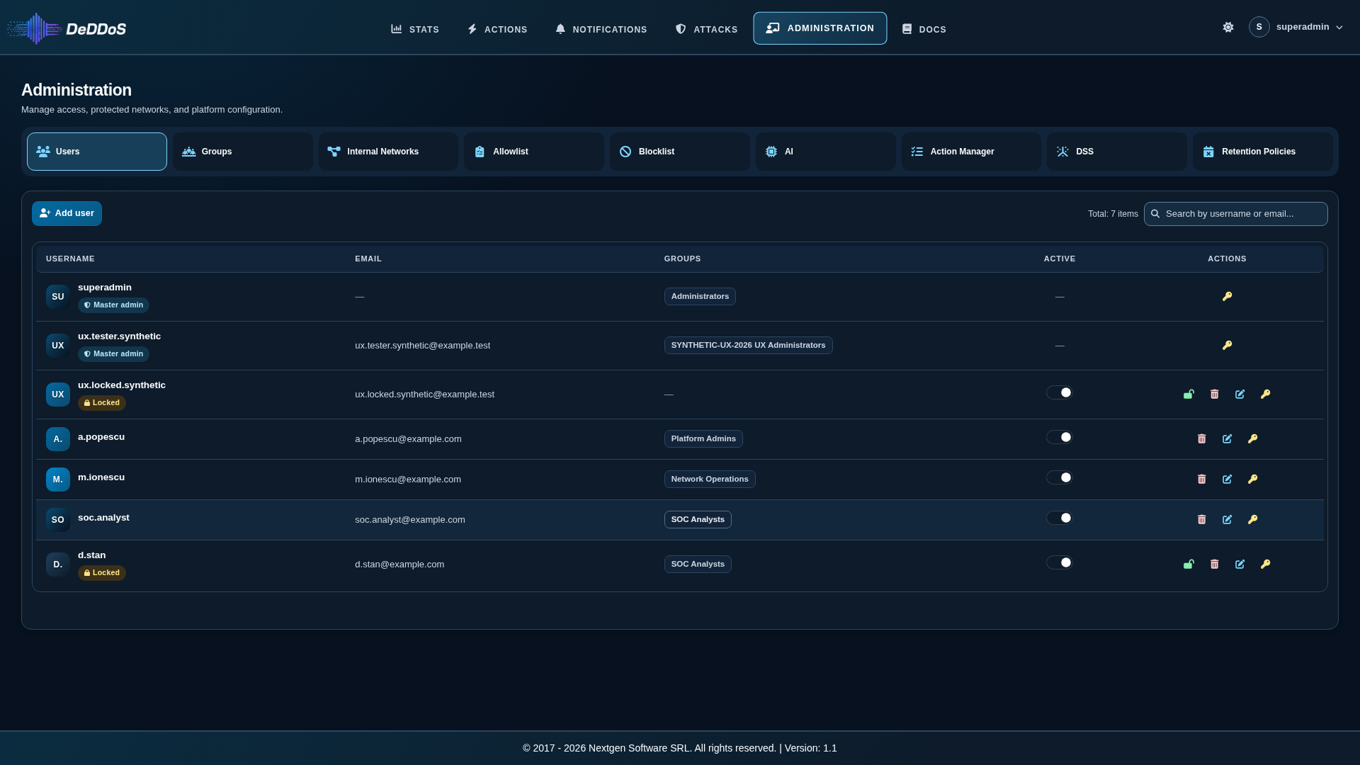Viewport: 1360px width, 765px height.
Task: Click the password key icon for superadmin
Action: (1227, 297)
